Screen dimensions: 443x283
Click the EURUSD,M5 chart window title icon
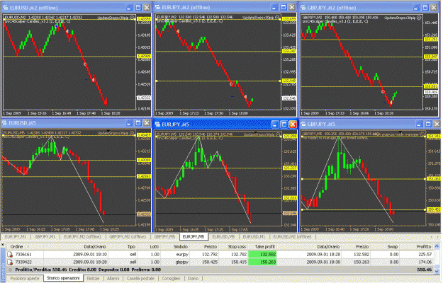click(4, 123)
